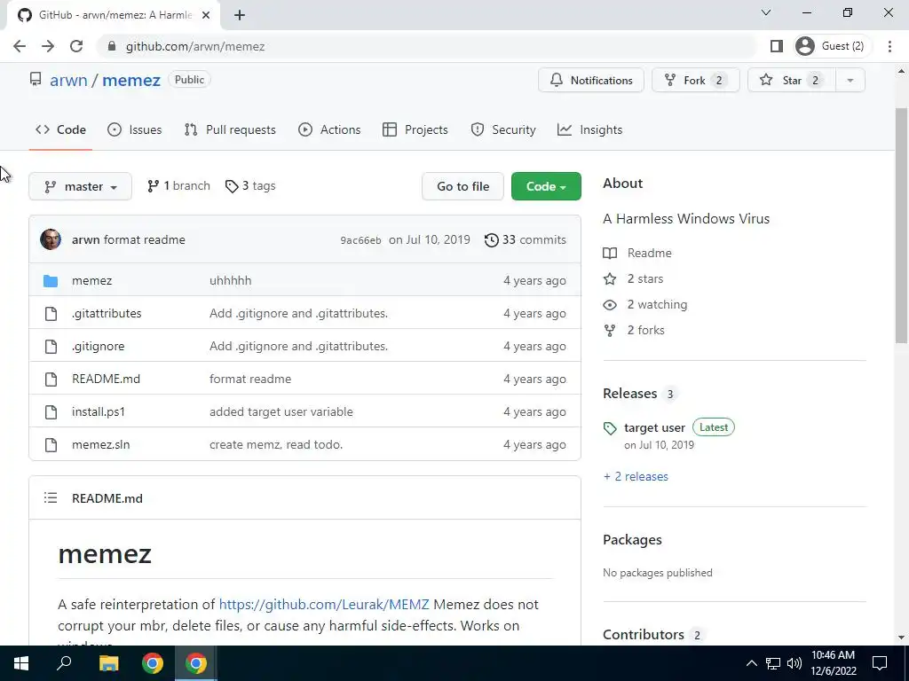
Task: Click the memez folder icon
Action: click(51, 281)
